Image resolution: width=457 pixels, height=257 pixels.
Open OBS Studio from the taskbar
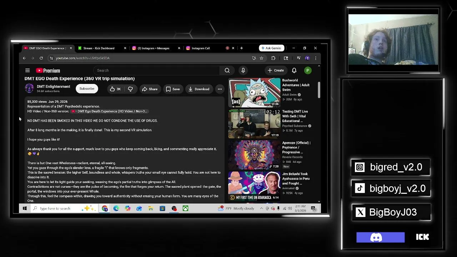pos(174,208)
